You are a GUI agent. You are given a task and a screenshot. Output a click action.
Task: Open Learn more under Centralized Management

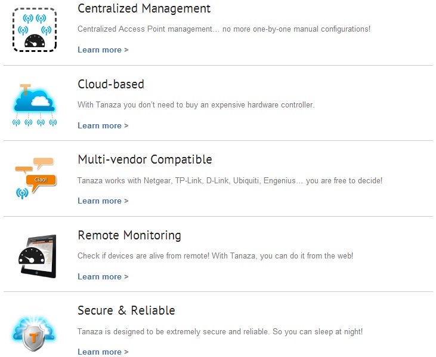[103, 50]
